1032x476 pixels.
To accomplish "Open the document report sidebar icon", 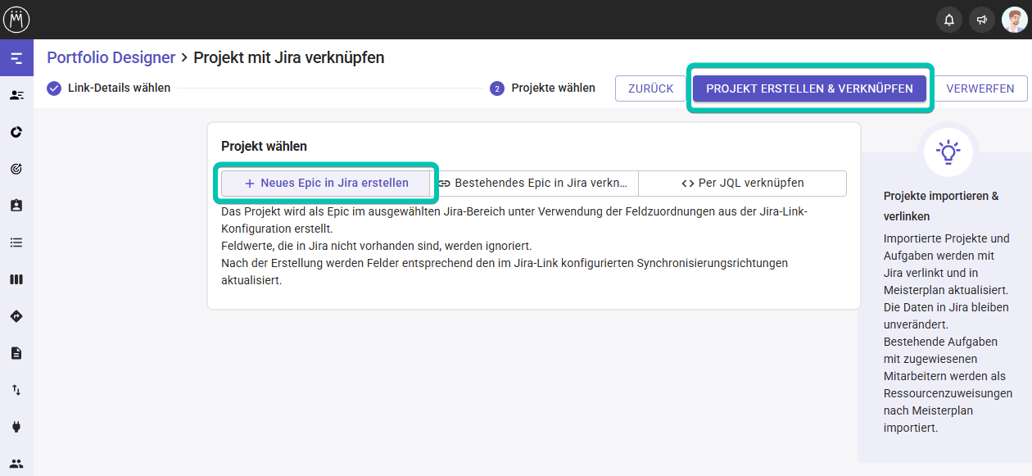I will pyautogui.click(x=16, y=353).
